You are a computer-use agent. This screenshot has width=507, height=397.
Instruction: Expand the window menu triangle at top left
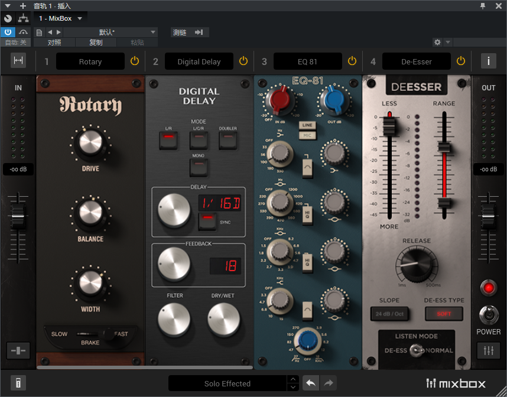click(8, 6)
